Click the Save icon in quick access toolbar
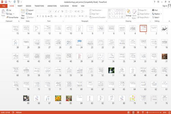 point(6,2)
